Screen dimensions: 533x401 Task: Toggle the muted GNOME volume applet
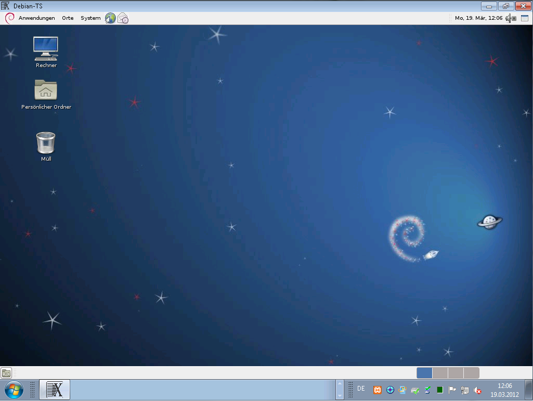pyautogui.click(x=511, y=18)
